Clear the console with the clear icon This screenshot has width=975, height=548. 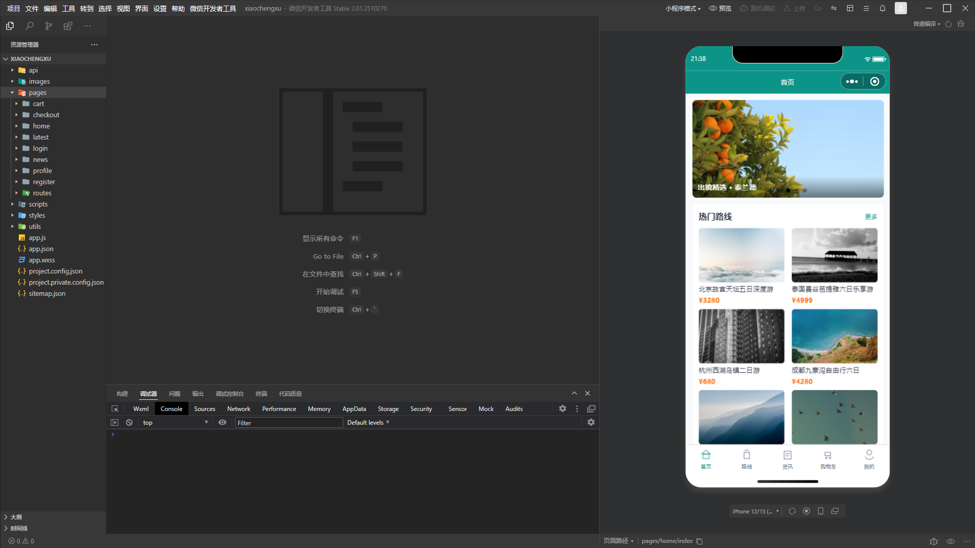pyautogui.click(x=129, y=423)
